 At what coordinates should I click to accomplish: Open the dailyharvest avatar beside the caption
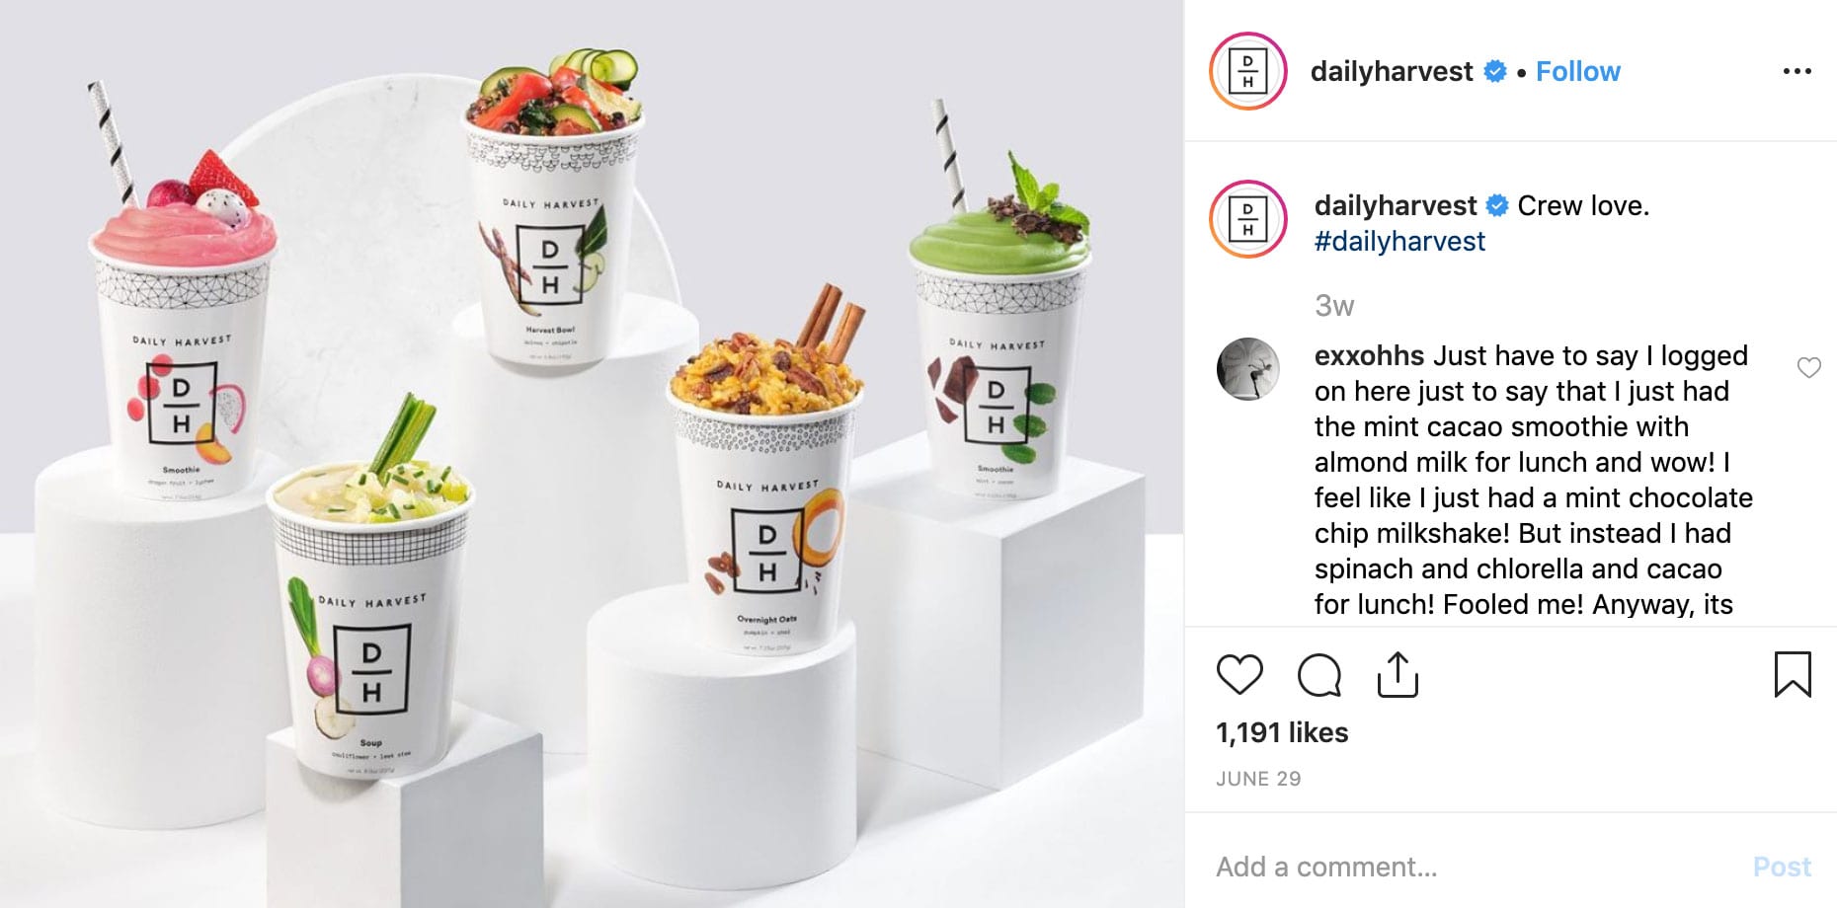pyautogui.click(x=1247, y=219)
